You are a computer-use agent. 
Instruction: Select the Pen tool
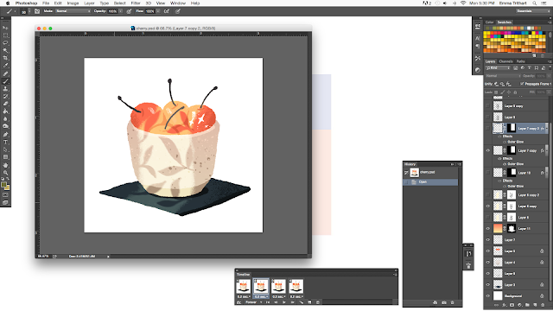point(5,135)
